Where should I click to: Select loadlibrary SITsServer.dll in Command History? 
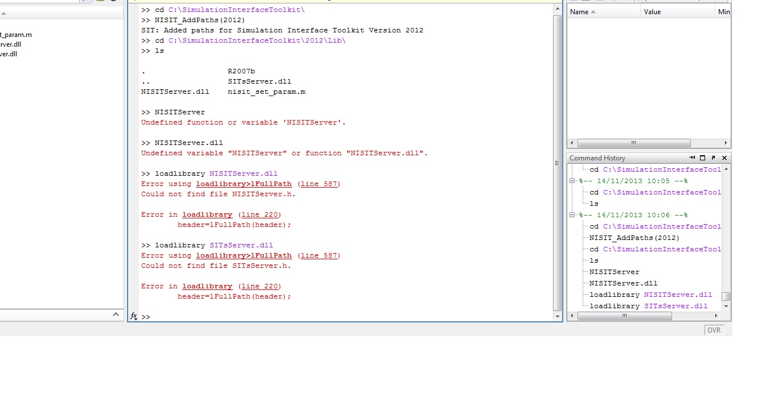(x=648, y=306)
